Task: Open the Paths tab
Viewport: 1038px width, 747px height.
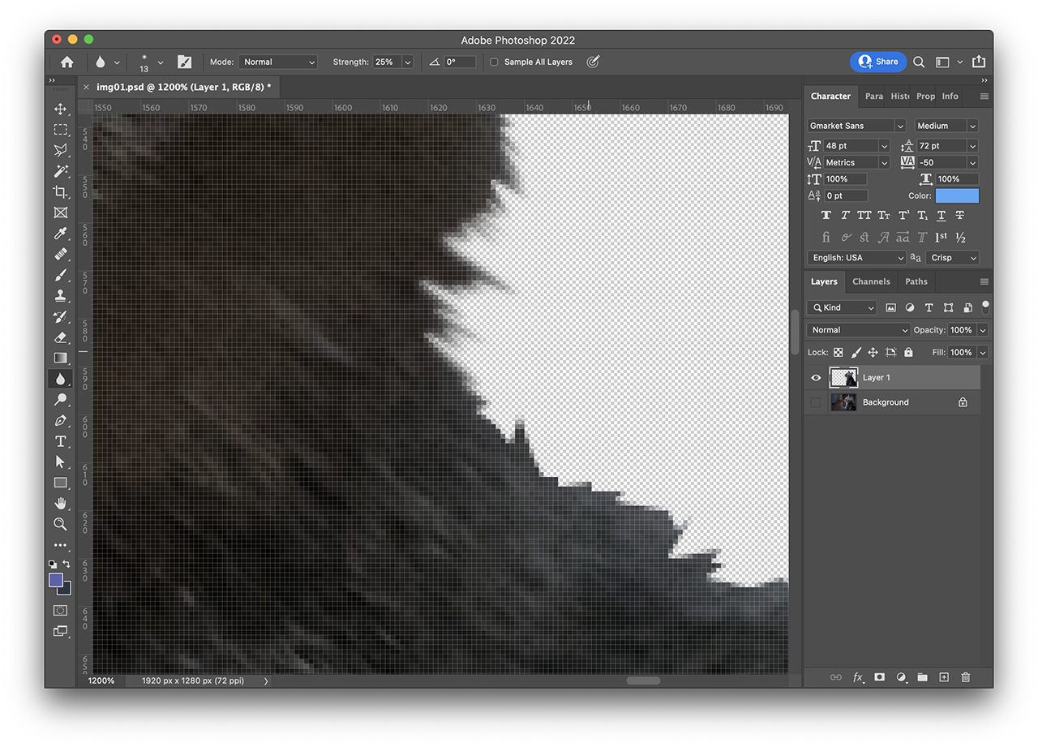Action: point(916,281)
